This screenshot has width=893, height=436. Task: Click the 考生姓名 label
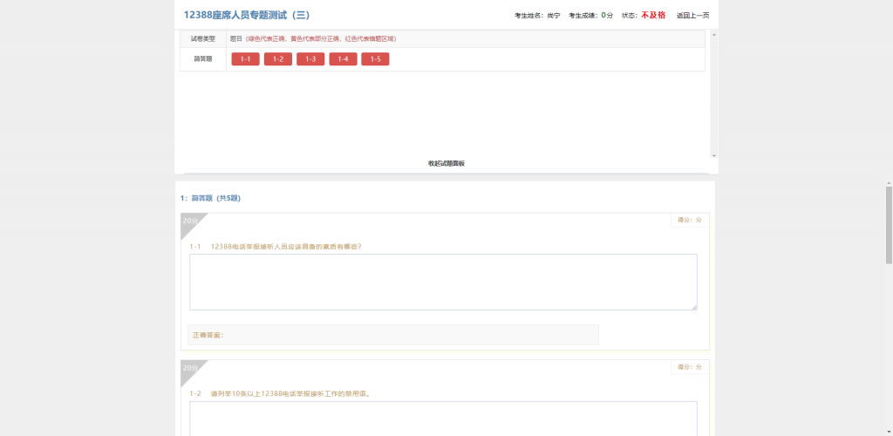click(x=537, y=16)
